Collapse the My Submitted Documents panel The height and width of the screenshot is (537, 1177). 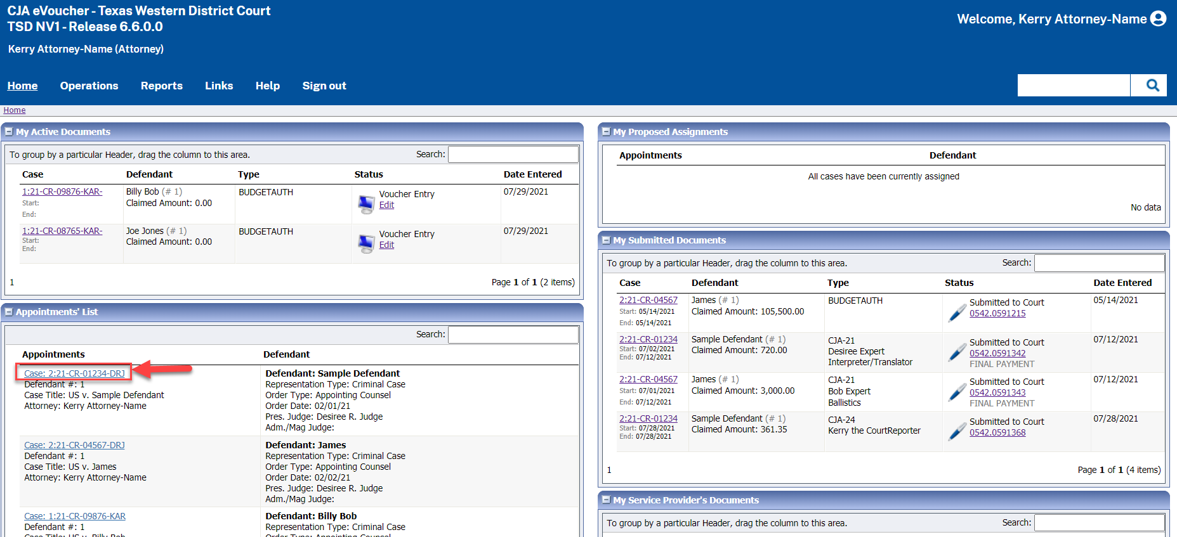(606, 240)
